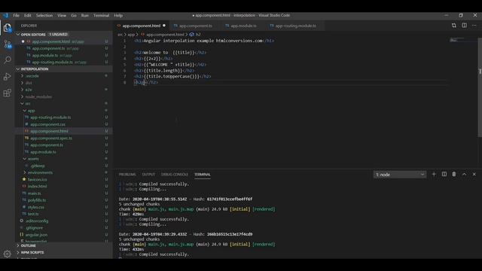The width and height of the screenshot is (482, 271).
Task: Close the terminal panel
Action: [474, 174]
